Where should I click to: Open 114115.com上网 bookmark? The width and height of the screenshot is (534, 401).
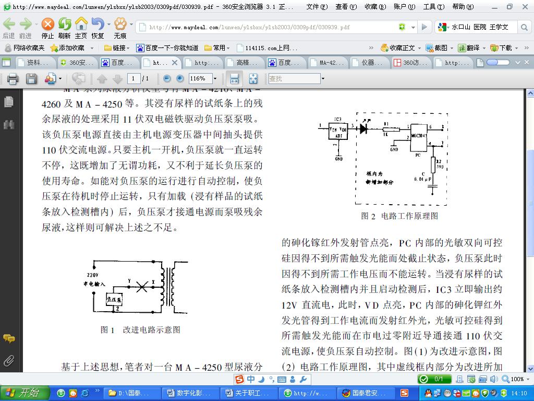point(267,48)
